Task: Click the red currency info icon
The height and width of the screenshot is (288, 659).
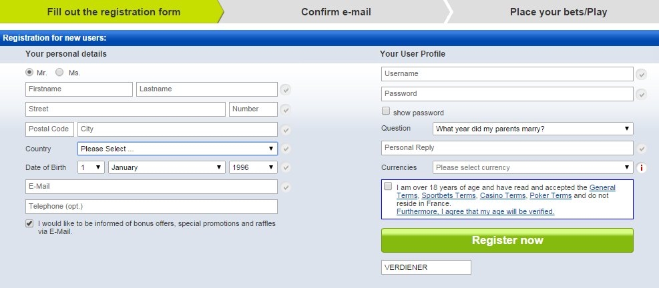Action: point(642,168)
